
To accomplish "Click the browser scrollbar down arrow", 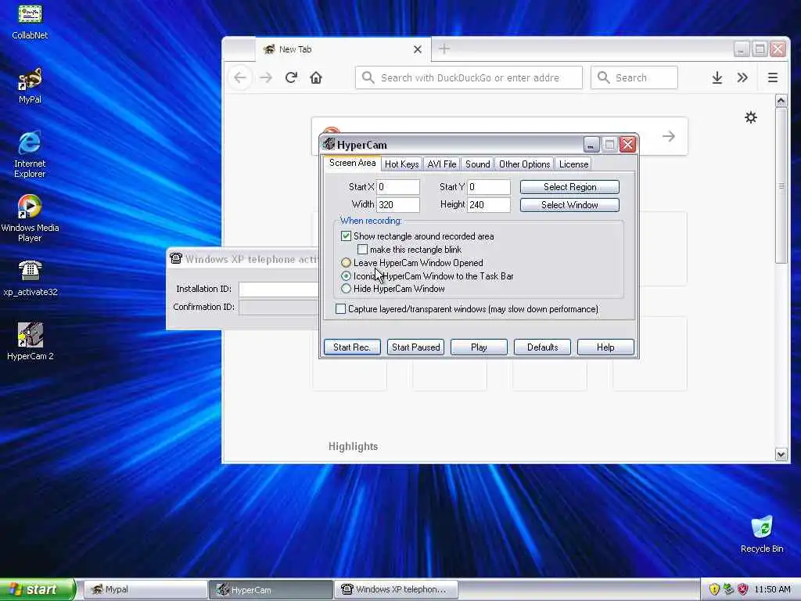I will 781,455.
